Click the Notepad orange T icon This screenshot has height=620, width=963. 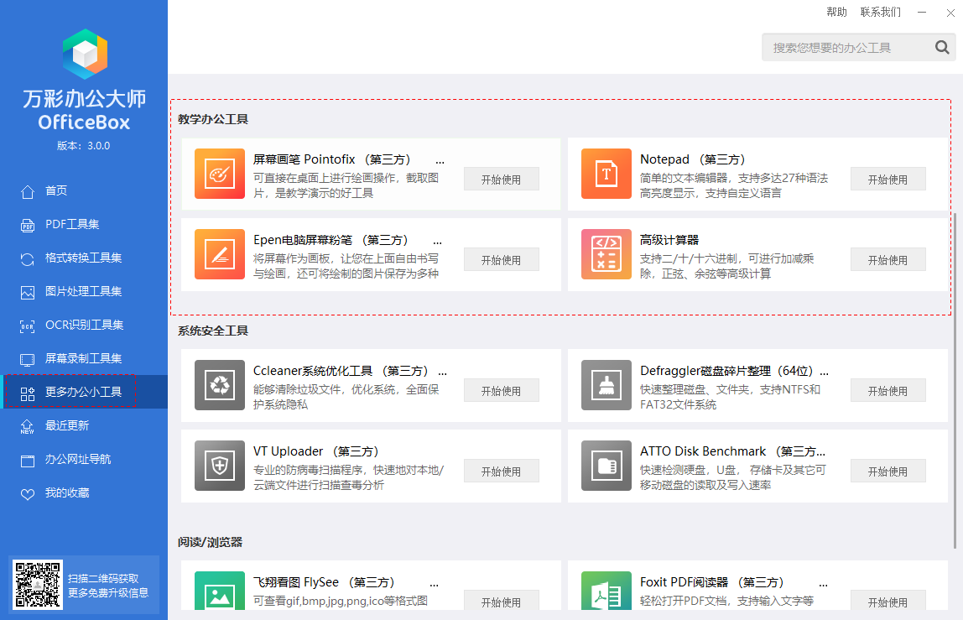606,174
